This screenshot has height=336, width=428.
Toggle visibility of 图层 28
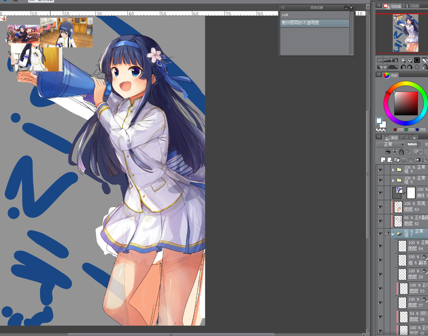pos(380,274)
